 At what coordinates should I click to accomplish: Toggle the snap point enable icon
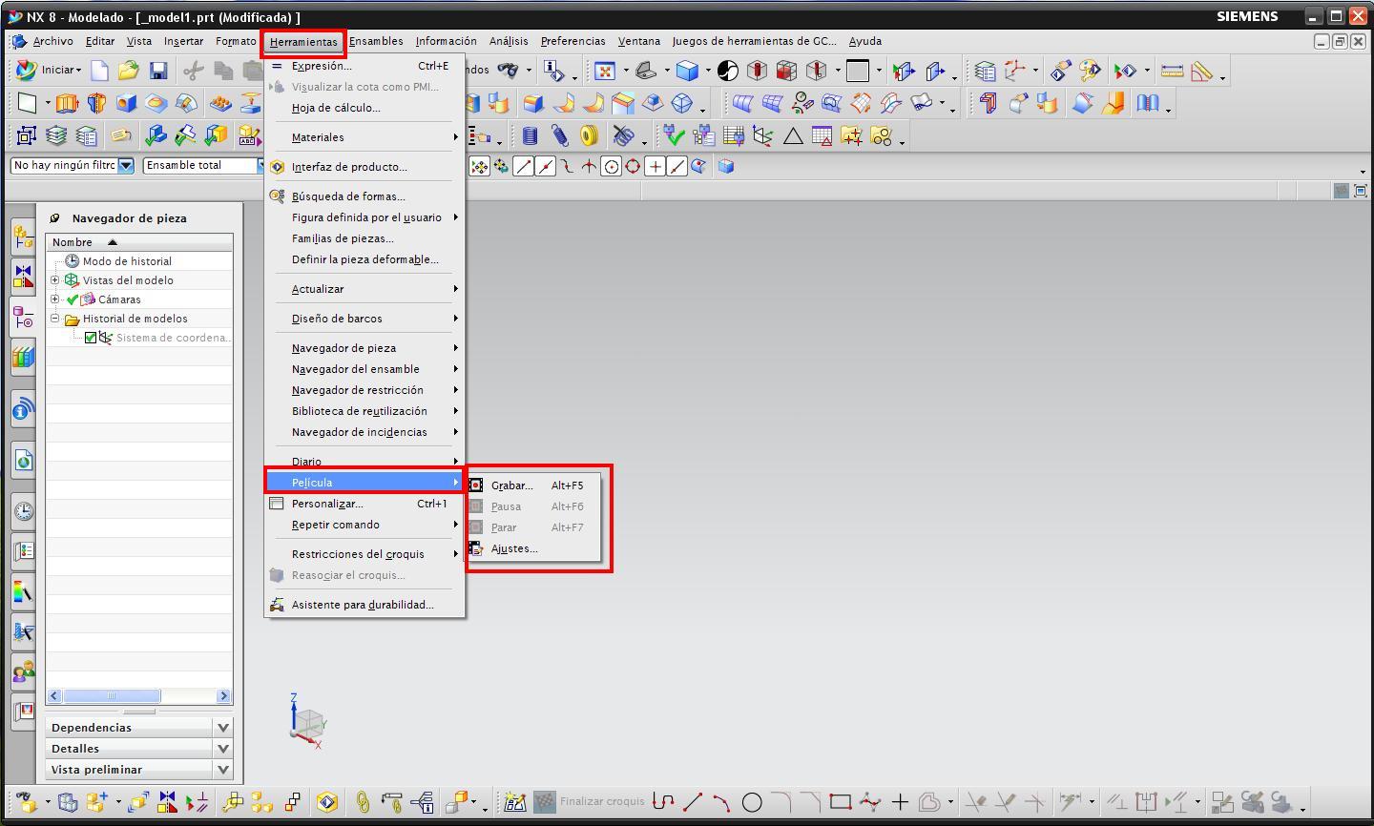[479, 166]
